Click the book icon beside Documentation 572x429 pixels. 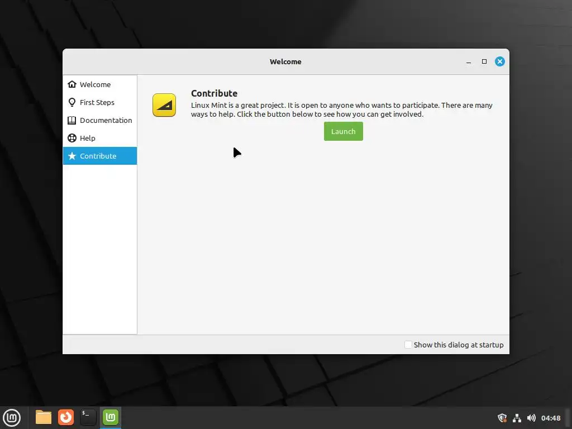click(72, 120)
